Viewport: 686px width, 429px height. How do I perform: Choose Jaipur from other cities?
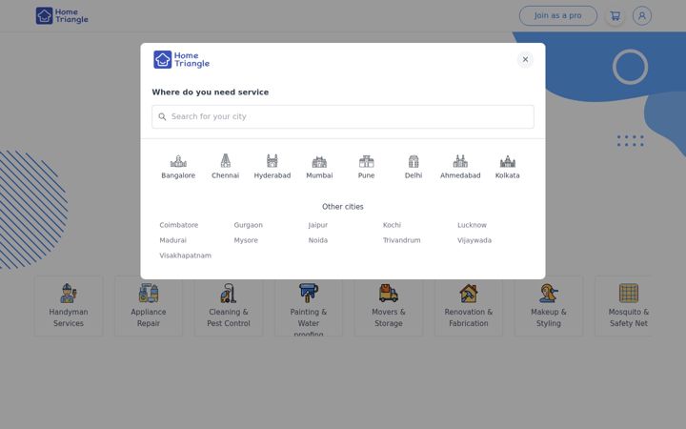pos(317,225)
